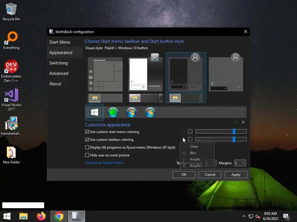Open the Margins dropdown
297x222 pixels.
[x=240, y=163]
